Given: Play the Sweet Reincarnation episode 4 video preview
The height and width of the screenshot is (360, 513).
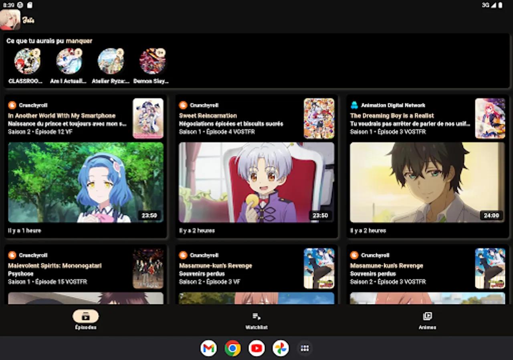Looking at the screenshot, I should click(256, 182).
